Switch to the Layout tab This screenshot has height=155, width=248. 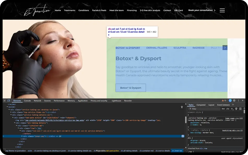pyautogui.click(x=211, y=105)
